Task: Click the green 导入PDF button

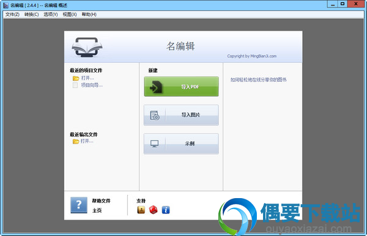Action: point(181,87)
